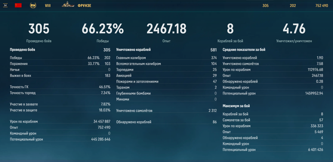Click the 752 490 experience value in header
The image size is (333, 162).
[x=322, y=6]
